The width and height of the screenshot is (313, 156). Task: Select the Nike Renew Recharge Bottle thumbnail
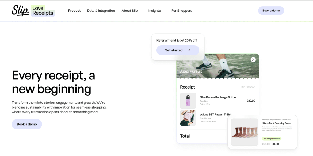click(x=188, y=101)
